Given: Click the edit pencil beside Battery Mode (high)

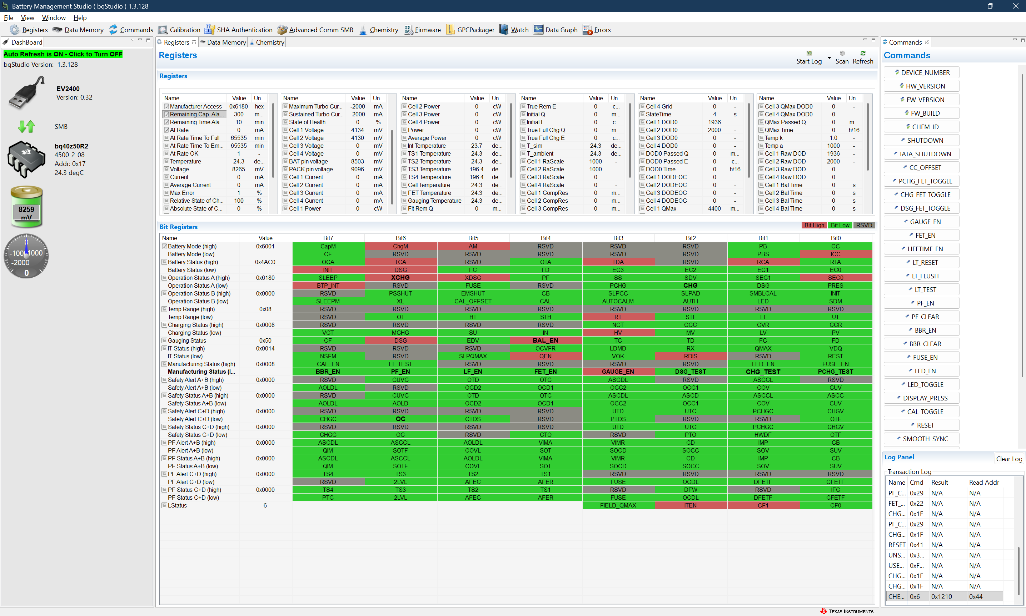Looking at the screenshot, I should [x=164, y=247].
